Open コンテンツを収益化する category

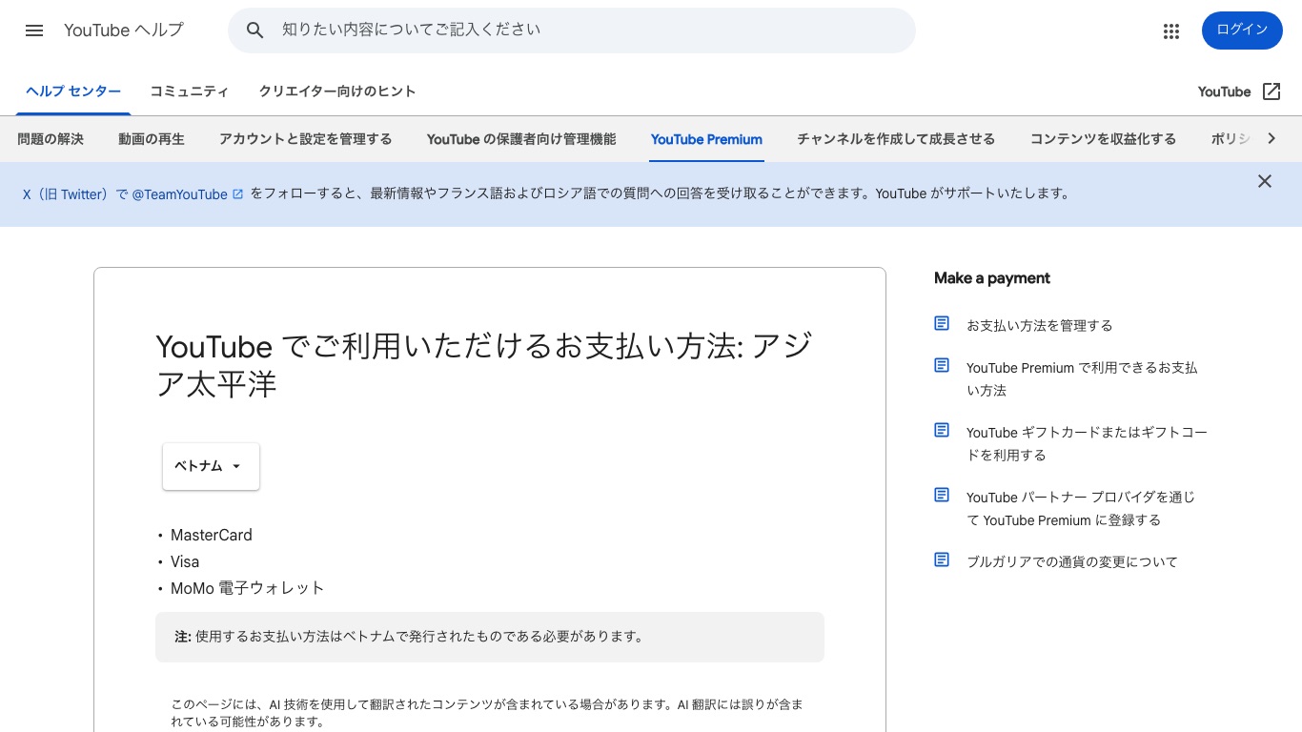(1103, 139)
